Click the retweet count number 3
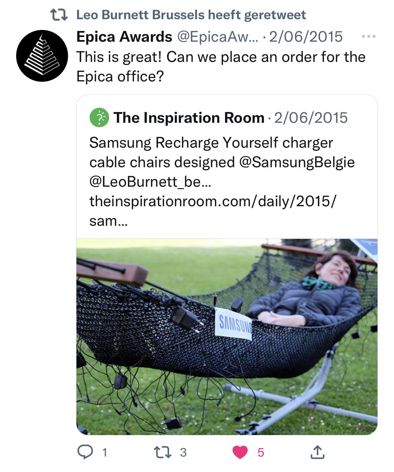Image resolution: width=394 pixels, height=472 pixels. click(183, 452)
